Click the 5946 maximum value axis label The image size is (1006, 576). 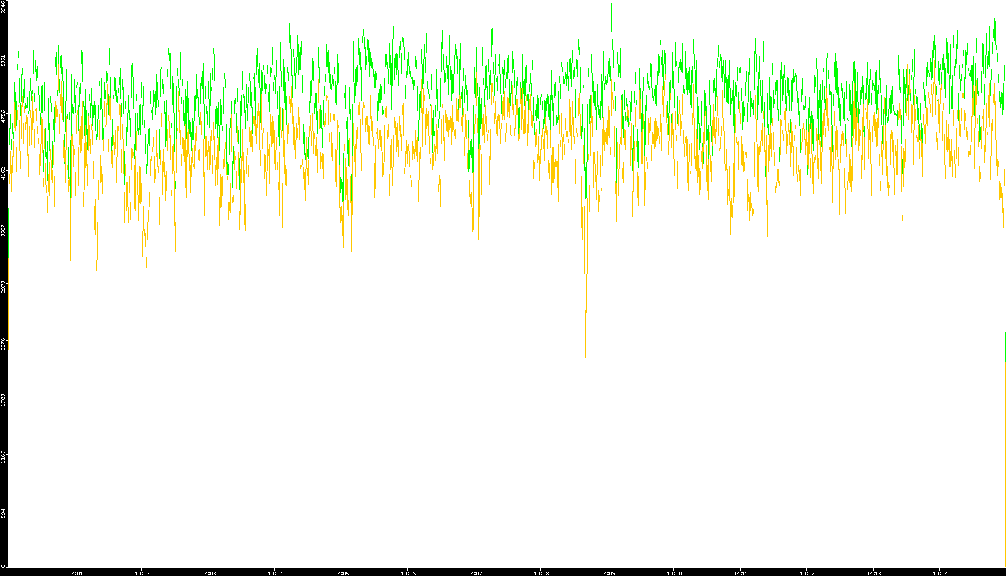[x=3, y=7]
